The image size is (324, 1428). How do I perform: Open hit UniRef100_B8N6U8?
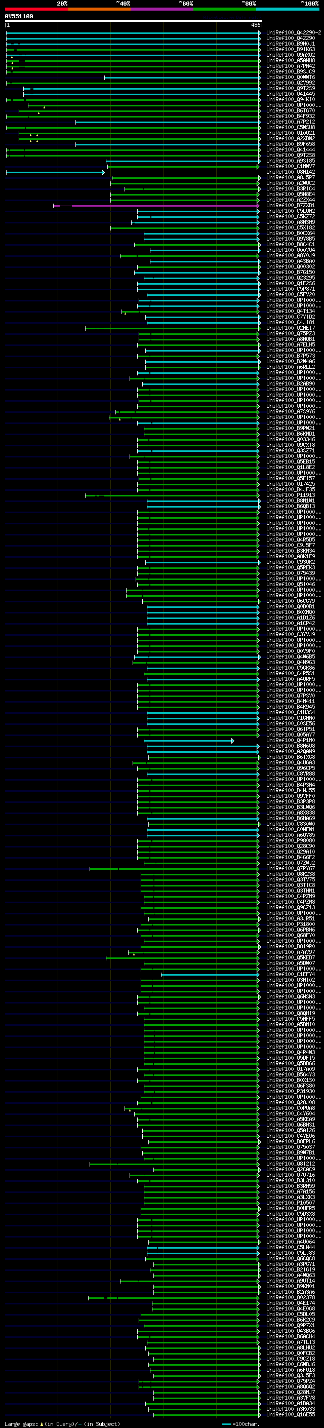290,746
